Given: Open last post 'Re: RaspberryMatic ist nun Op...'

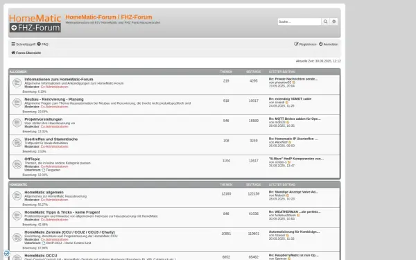Looking at the screenshot, I should click(x=294, y=255).
